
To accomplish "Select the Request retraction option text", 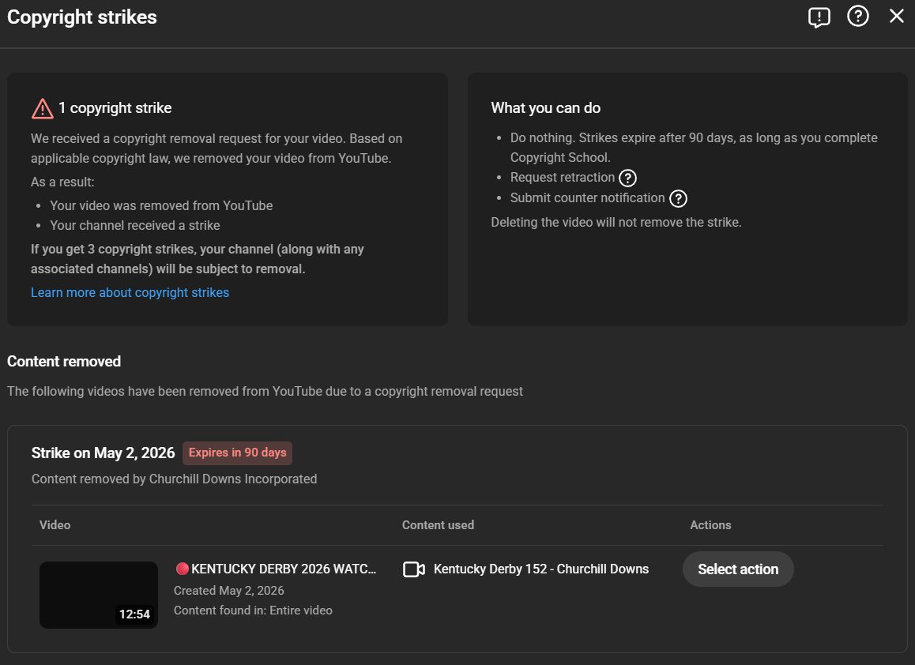I will pyautogui.click(x=563, y=178).
